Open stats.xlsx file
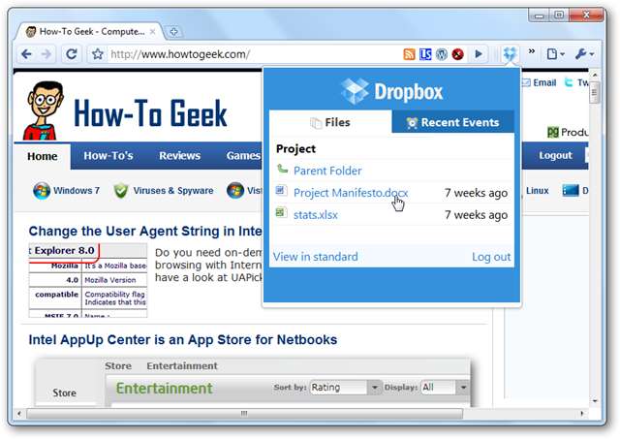The width and height of the screenshot is (620, 439). (x=316, y=215)
